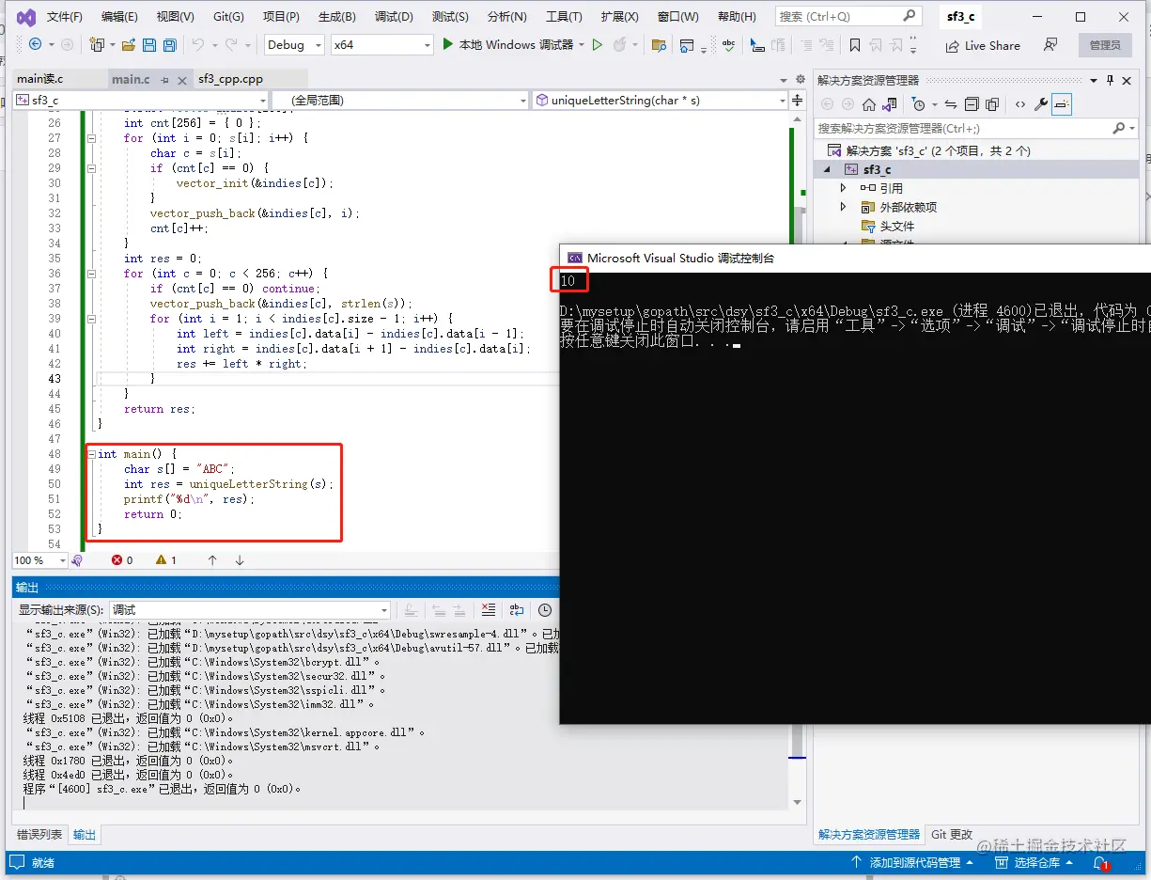The image size is (1151, 880).
Task: Open the 文件(F) menu
Action: click(65, 17)
